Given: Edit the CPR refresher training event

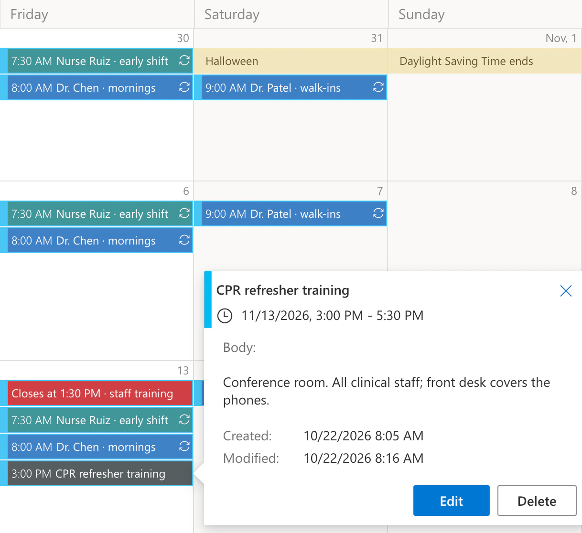Looking at the screenshot, I should (452, 501).
